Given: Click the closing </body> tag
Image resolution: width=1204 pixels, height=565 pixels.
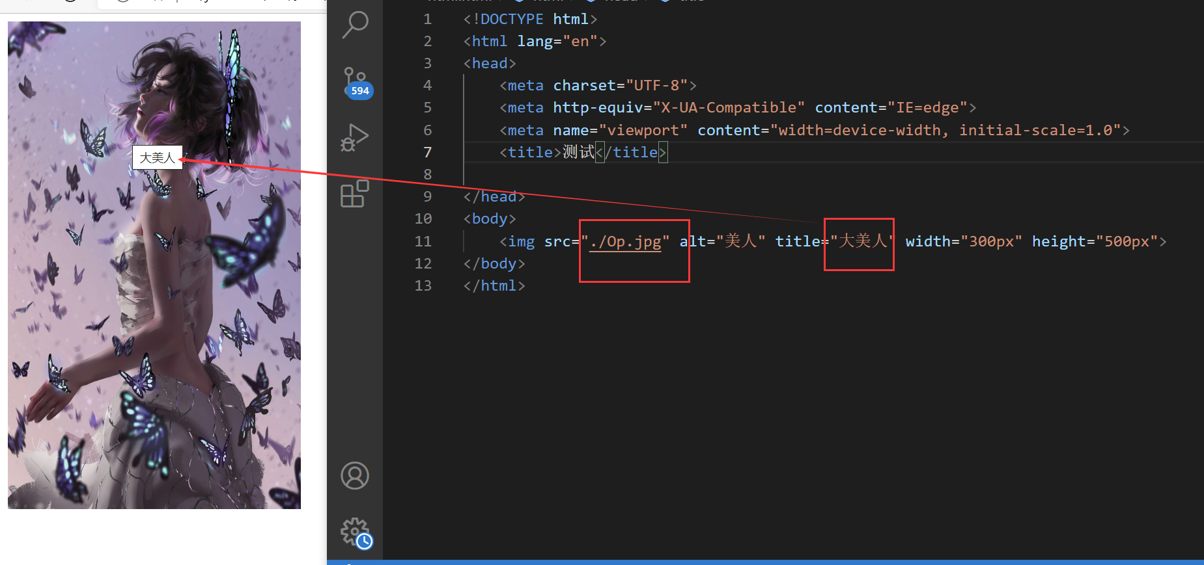Looking at the screenshot, I should click(x=494, y=263).
